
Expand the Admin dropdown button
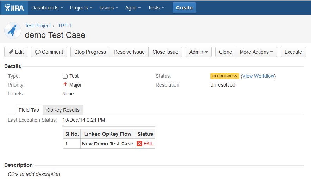[199, 52]
